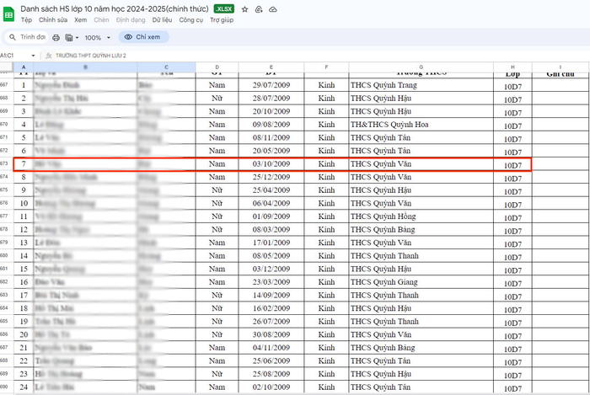Click date cell 23/03/2009
Screen dimensions: 590x395
click(271, 282)
